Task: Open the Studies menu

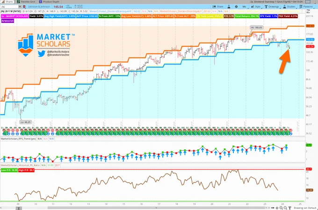Action: pos(289,7)
